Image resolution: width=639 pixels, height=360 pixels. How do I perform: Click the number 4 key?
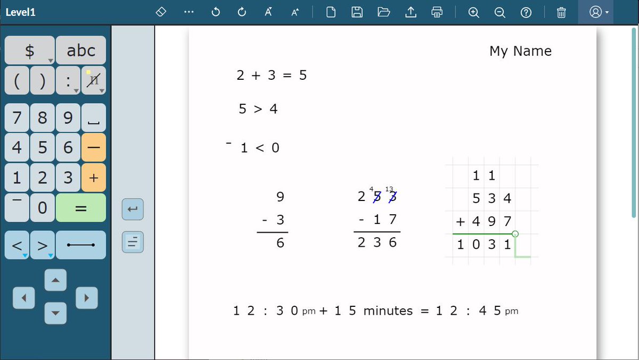[x=17, y=147]
